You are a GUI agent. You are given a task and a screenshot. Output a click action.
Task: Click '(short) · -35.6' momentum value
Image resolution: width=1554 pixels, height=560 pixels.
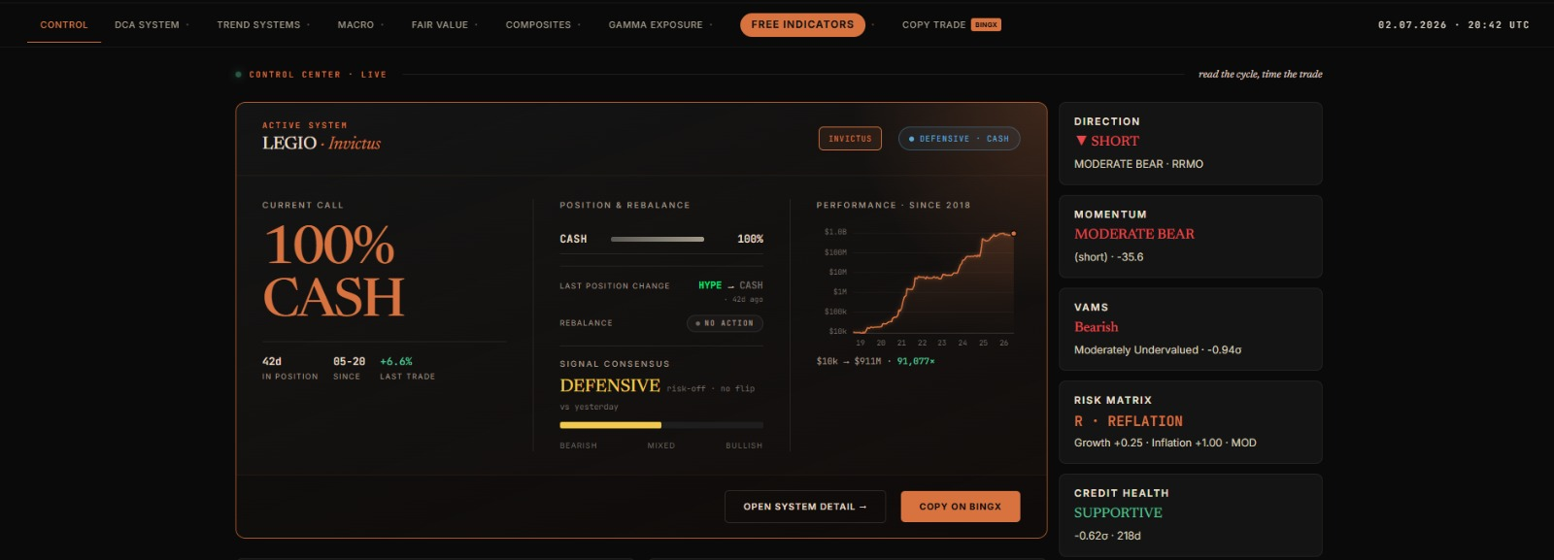coord(1108,257)
